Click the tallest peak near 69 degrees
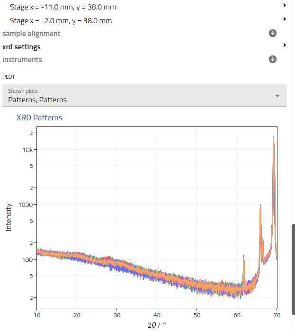Image resolution: width=295 pixels, height=332 pixels. click(273, 138)
